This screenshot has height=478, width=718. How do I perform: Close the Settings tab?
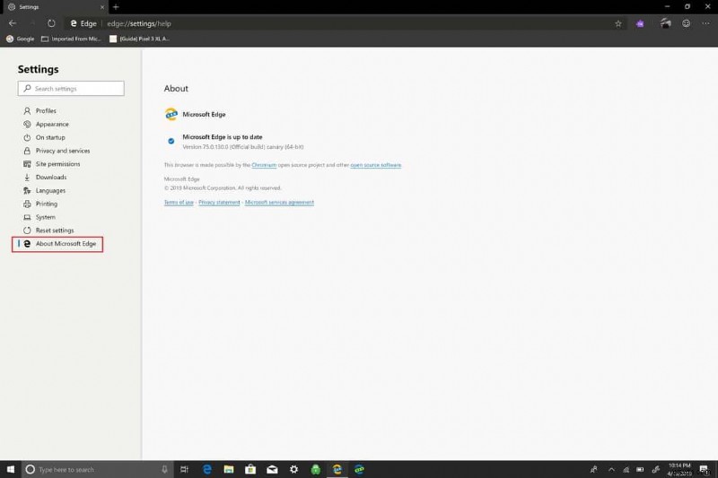click(x=102, y=7)
